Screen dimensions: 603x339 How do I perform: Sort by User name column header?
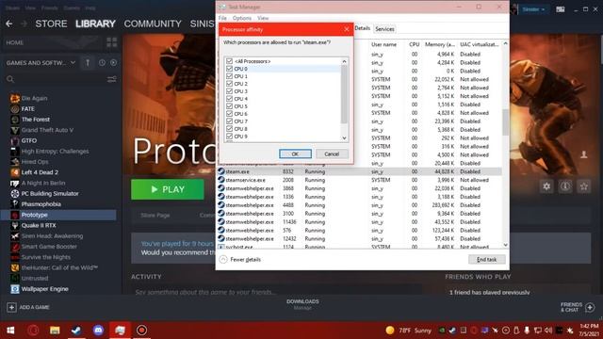[383, 44]
